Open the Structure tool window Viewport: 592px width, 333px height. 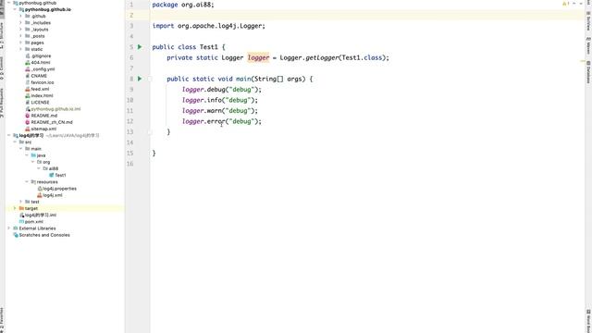coord(2,35)
